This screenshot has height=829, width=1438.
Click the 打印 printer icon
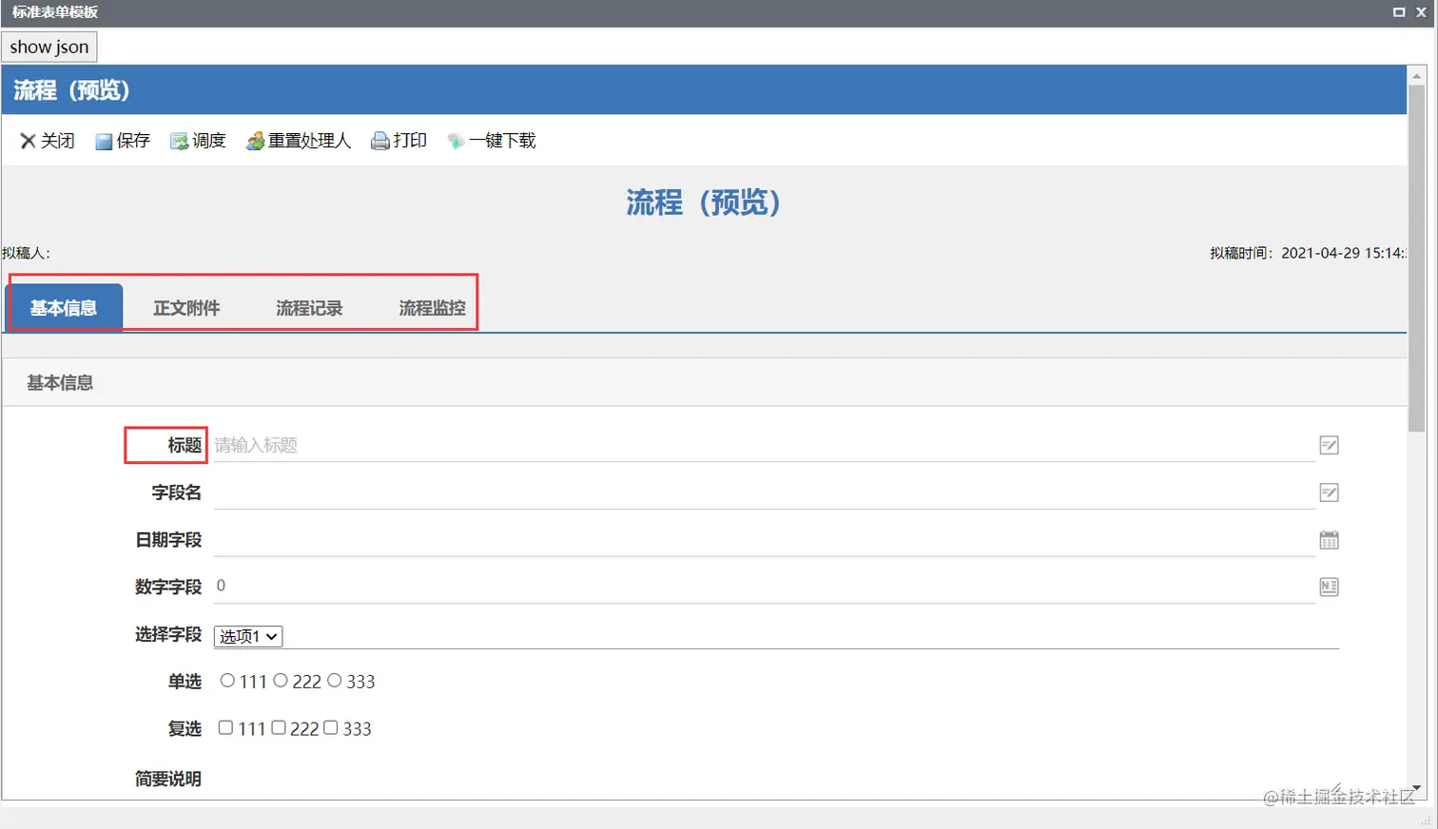(379, 142)
